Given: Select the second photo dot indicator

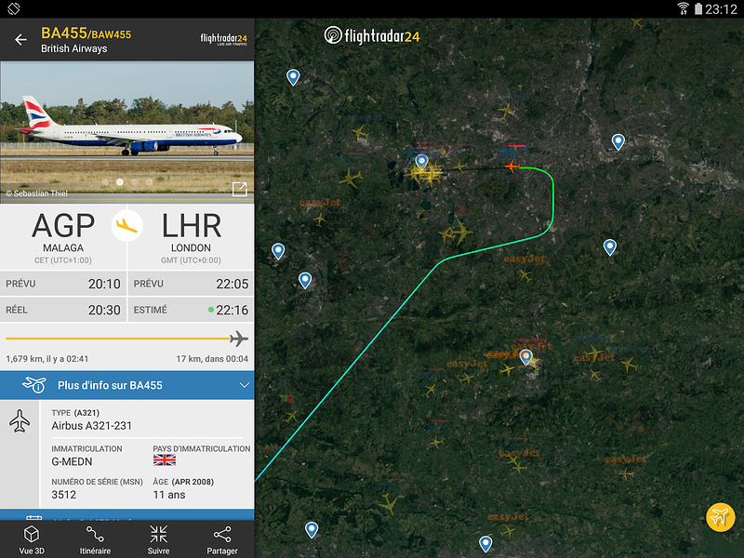Looking at the screenshot, I should [120, 181].
